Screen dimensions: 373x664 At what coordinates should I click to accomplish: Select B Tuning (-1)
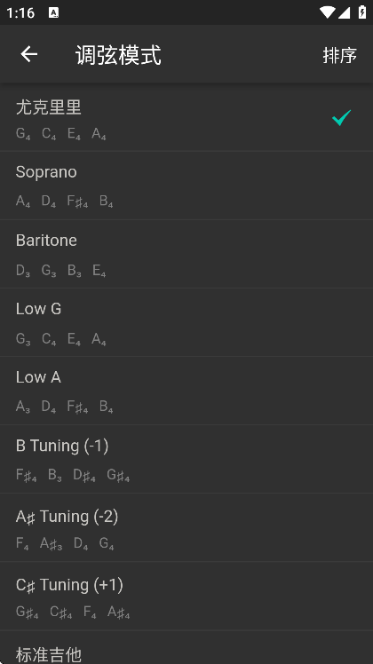coord(186,460)
